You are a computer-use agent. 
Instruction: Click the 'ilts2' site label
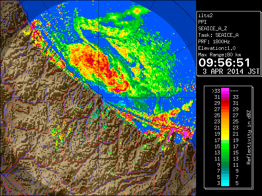(x=206, y=16)
